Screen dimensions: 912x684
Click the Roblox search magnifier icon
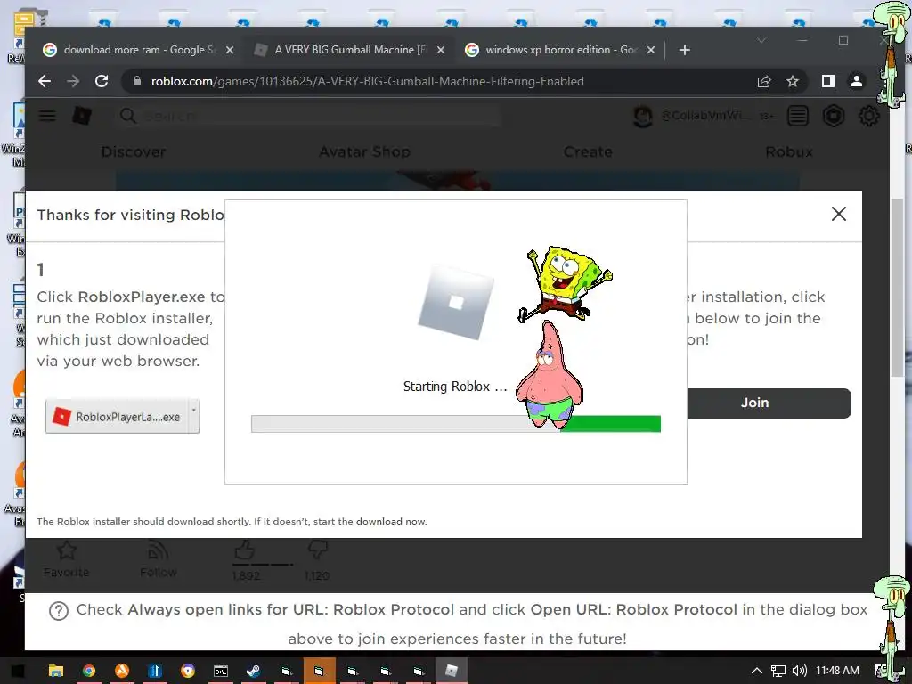(x=128, y=116)
